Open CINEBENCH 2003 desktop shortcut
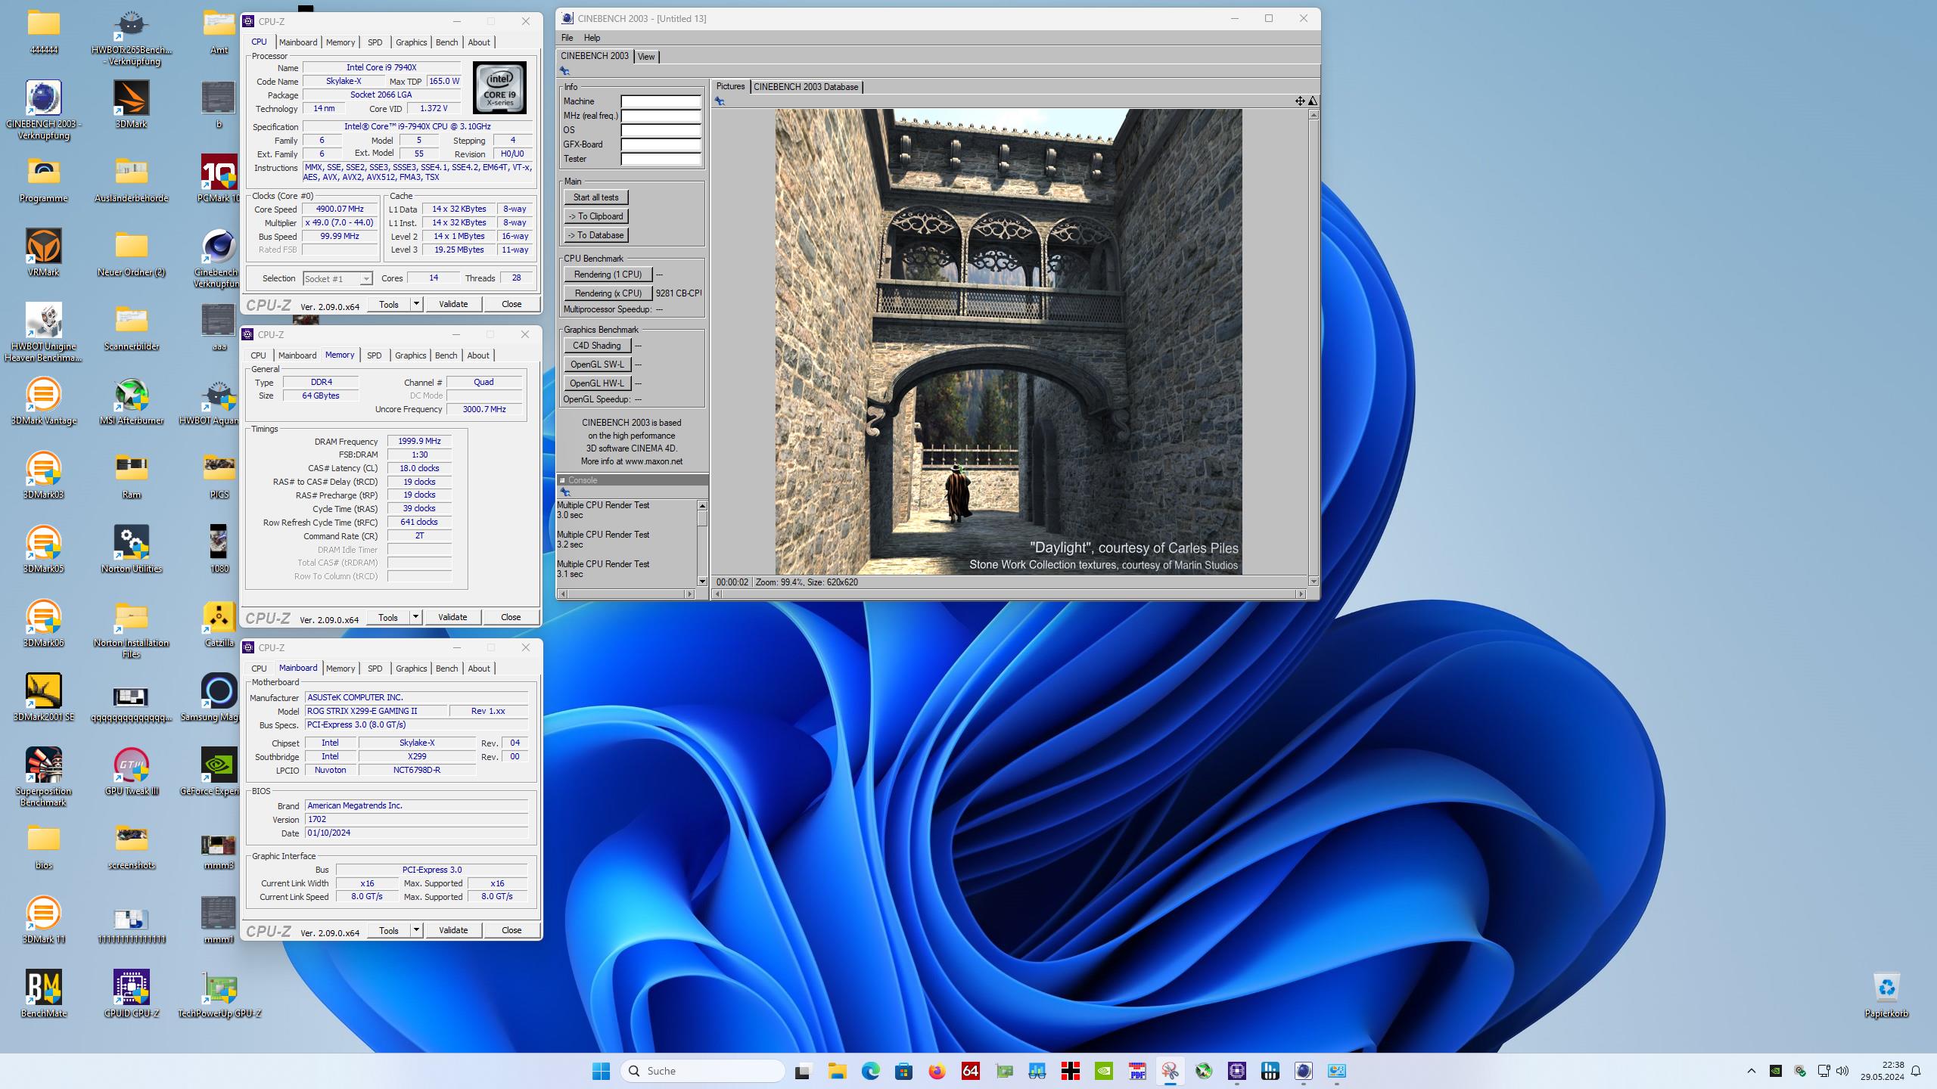The image size is (1937, 1089). point(44,109)
